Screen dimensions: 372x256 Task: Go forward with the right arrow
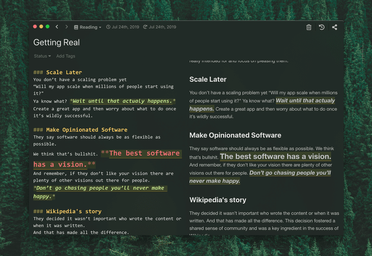point(66,27)
